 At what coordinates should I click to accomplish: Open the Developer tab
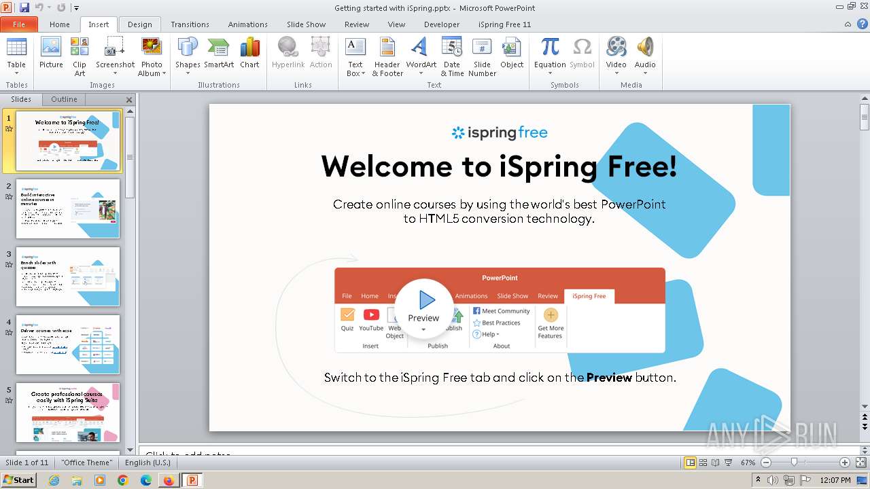(x=442, y=24)
